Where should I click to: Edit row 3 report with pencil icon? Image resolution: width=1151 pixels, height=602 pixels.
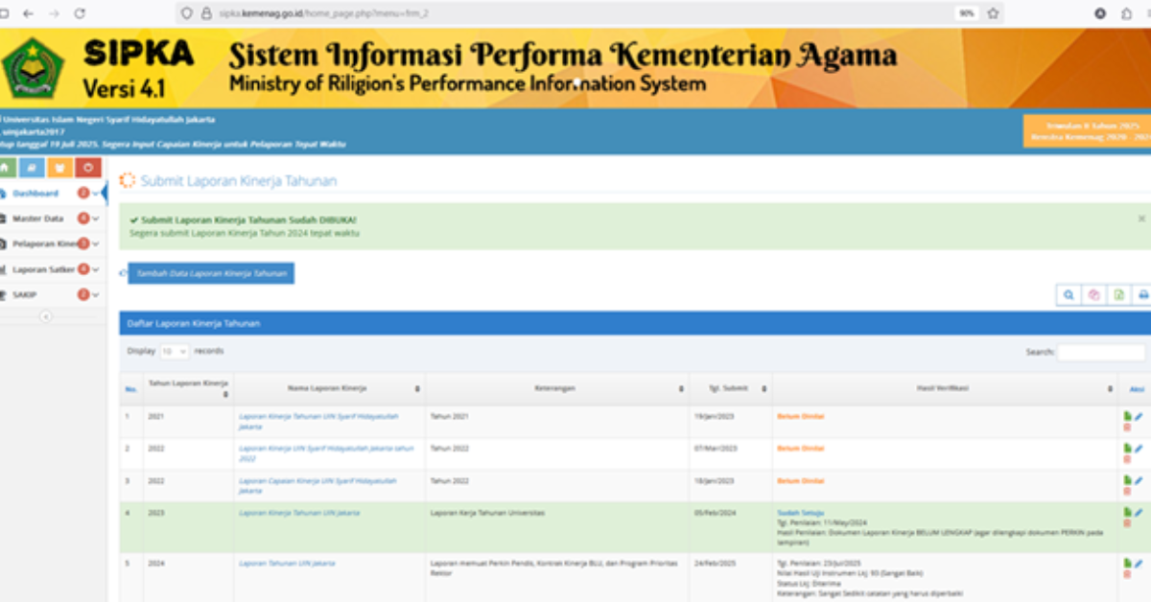tap(1139, 480)
